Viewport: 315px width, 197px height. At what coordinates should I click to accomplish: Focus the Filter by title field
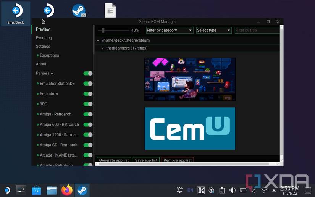pyautogui.click(x=257, y=30)
